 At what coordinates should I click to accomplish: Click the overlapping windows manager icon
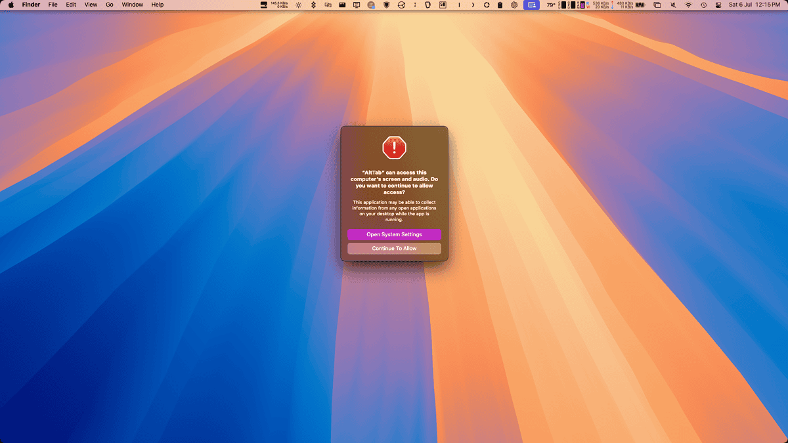pyautogui.click(x=657, y=5)
